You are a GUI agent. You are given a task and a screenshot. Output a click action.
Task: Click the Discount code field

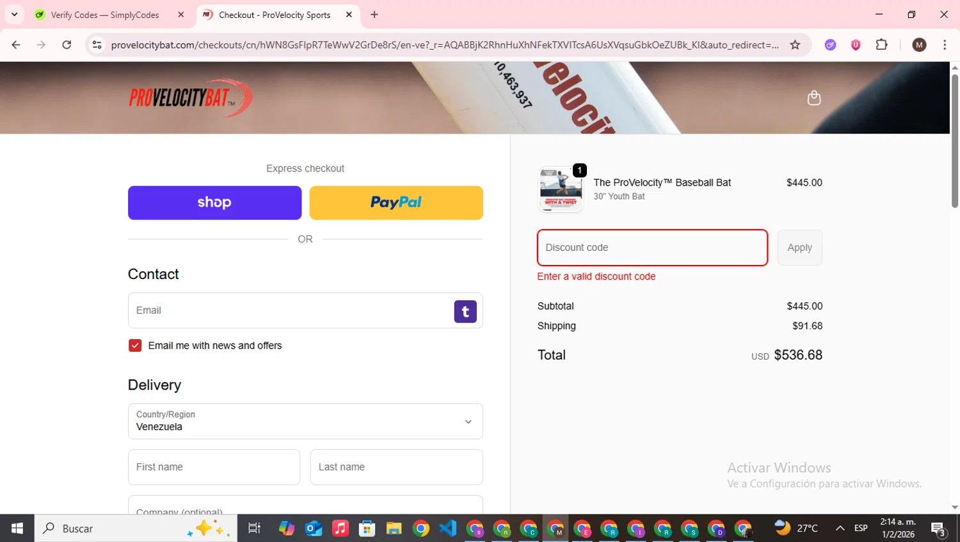652,248
